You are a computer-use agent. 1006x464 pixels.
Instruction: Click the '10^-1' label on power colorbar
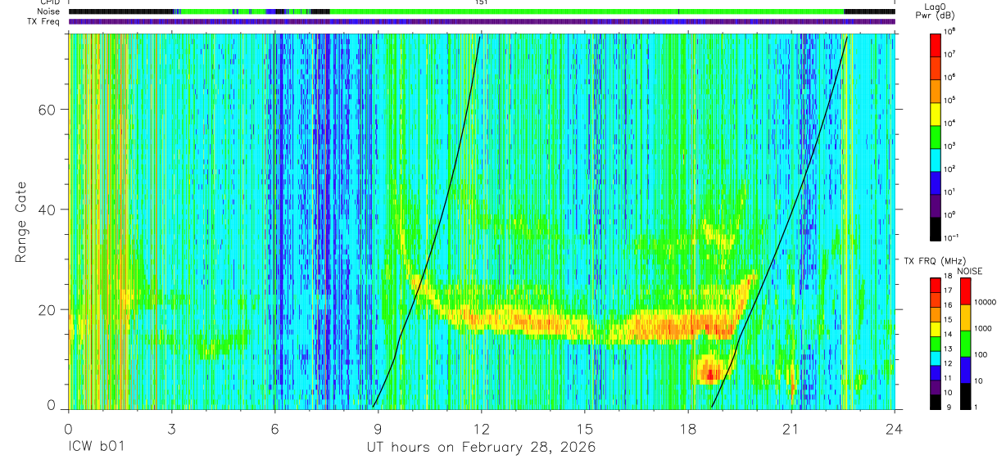coord(952,237)
